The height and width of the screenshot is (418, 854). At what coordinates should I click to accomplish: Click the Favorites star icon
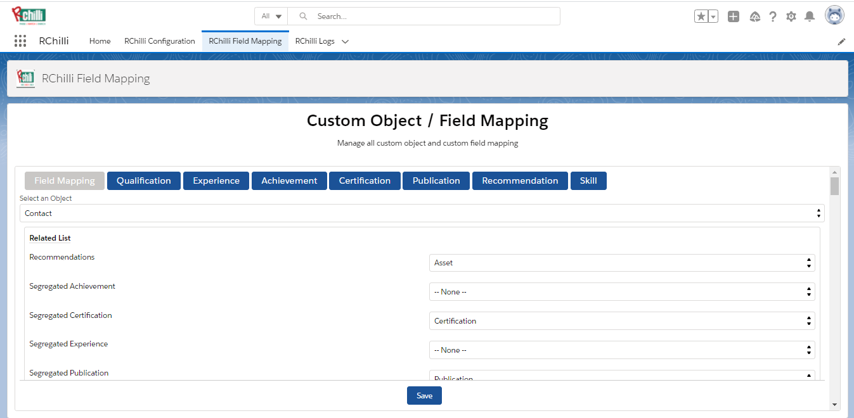pos(701,16)
